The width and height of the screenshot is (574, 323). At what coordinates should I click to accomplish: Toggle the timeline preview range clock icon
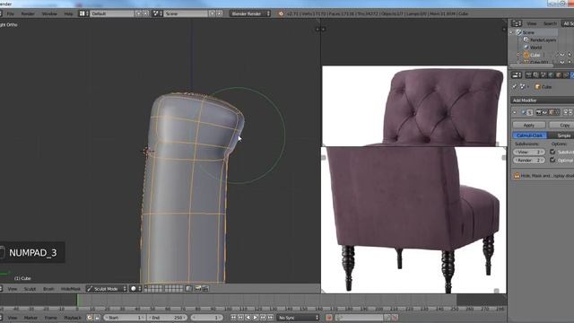coord(90,318)
